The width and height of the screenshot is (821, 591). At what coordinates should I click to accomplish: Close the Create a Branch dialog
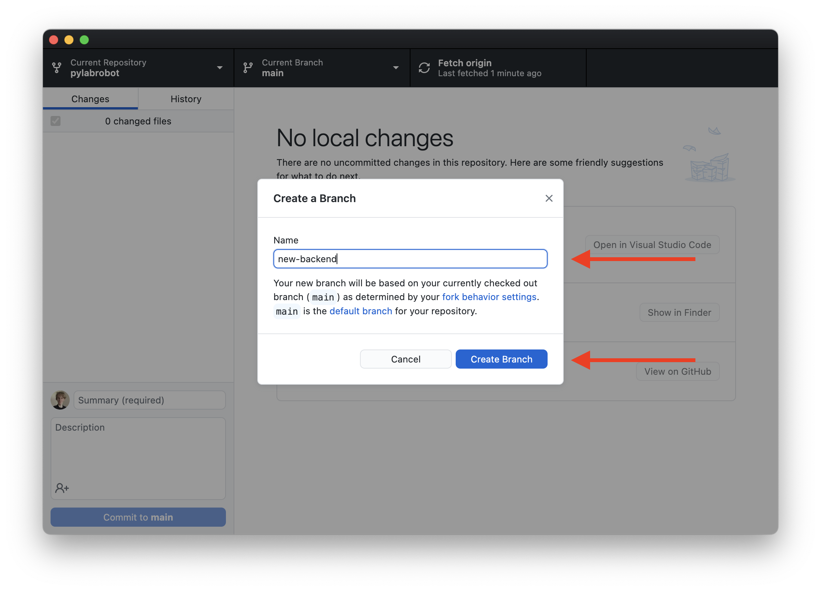549,198
